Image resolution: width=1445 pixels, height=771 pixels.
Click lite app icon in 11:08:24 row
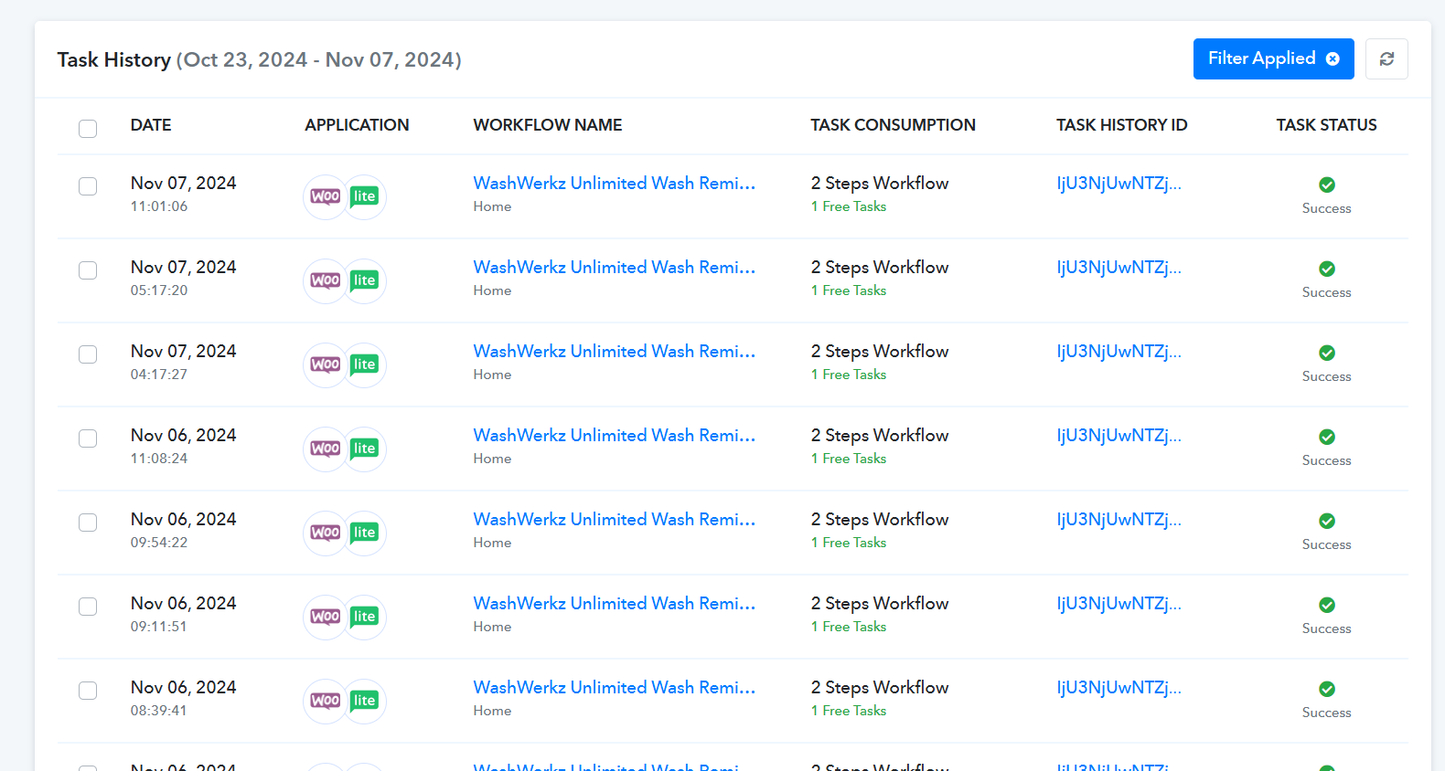click(365, 449)
